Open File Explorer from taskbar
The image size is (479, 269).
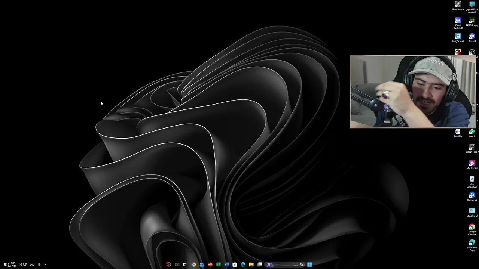point(251,265)
